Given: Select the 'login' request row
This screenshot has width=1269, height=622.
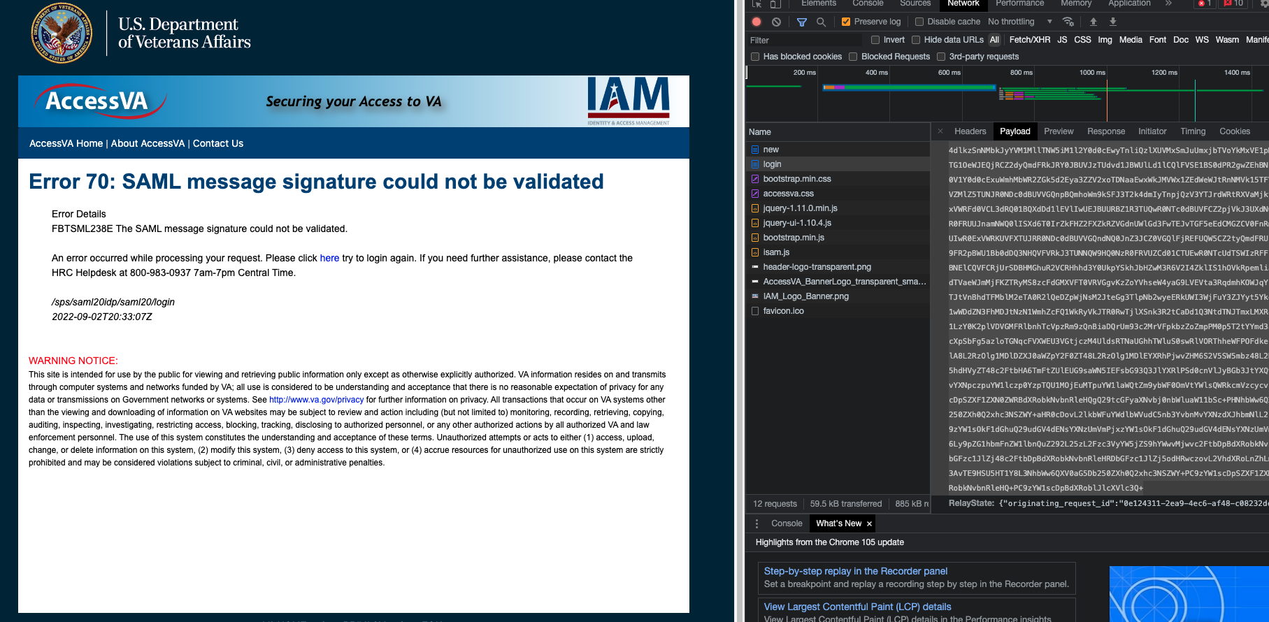Looking at the screenshot, I should coord(838,164).
